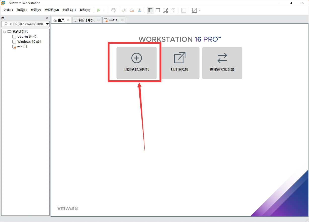Open the power options dropdown arrow
This screenshot has height=222, width=309.
click(x=104, y=10)
